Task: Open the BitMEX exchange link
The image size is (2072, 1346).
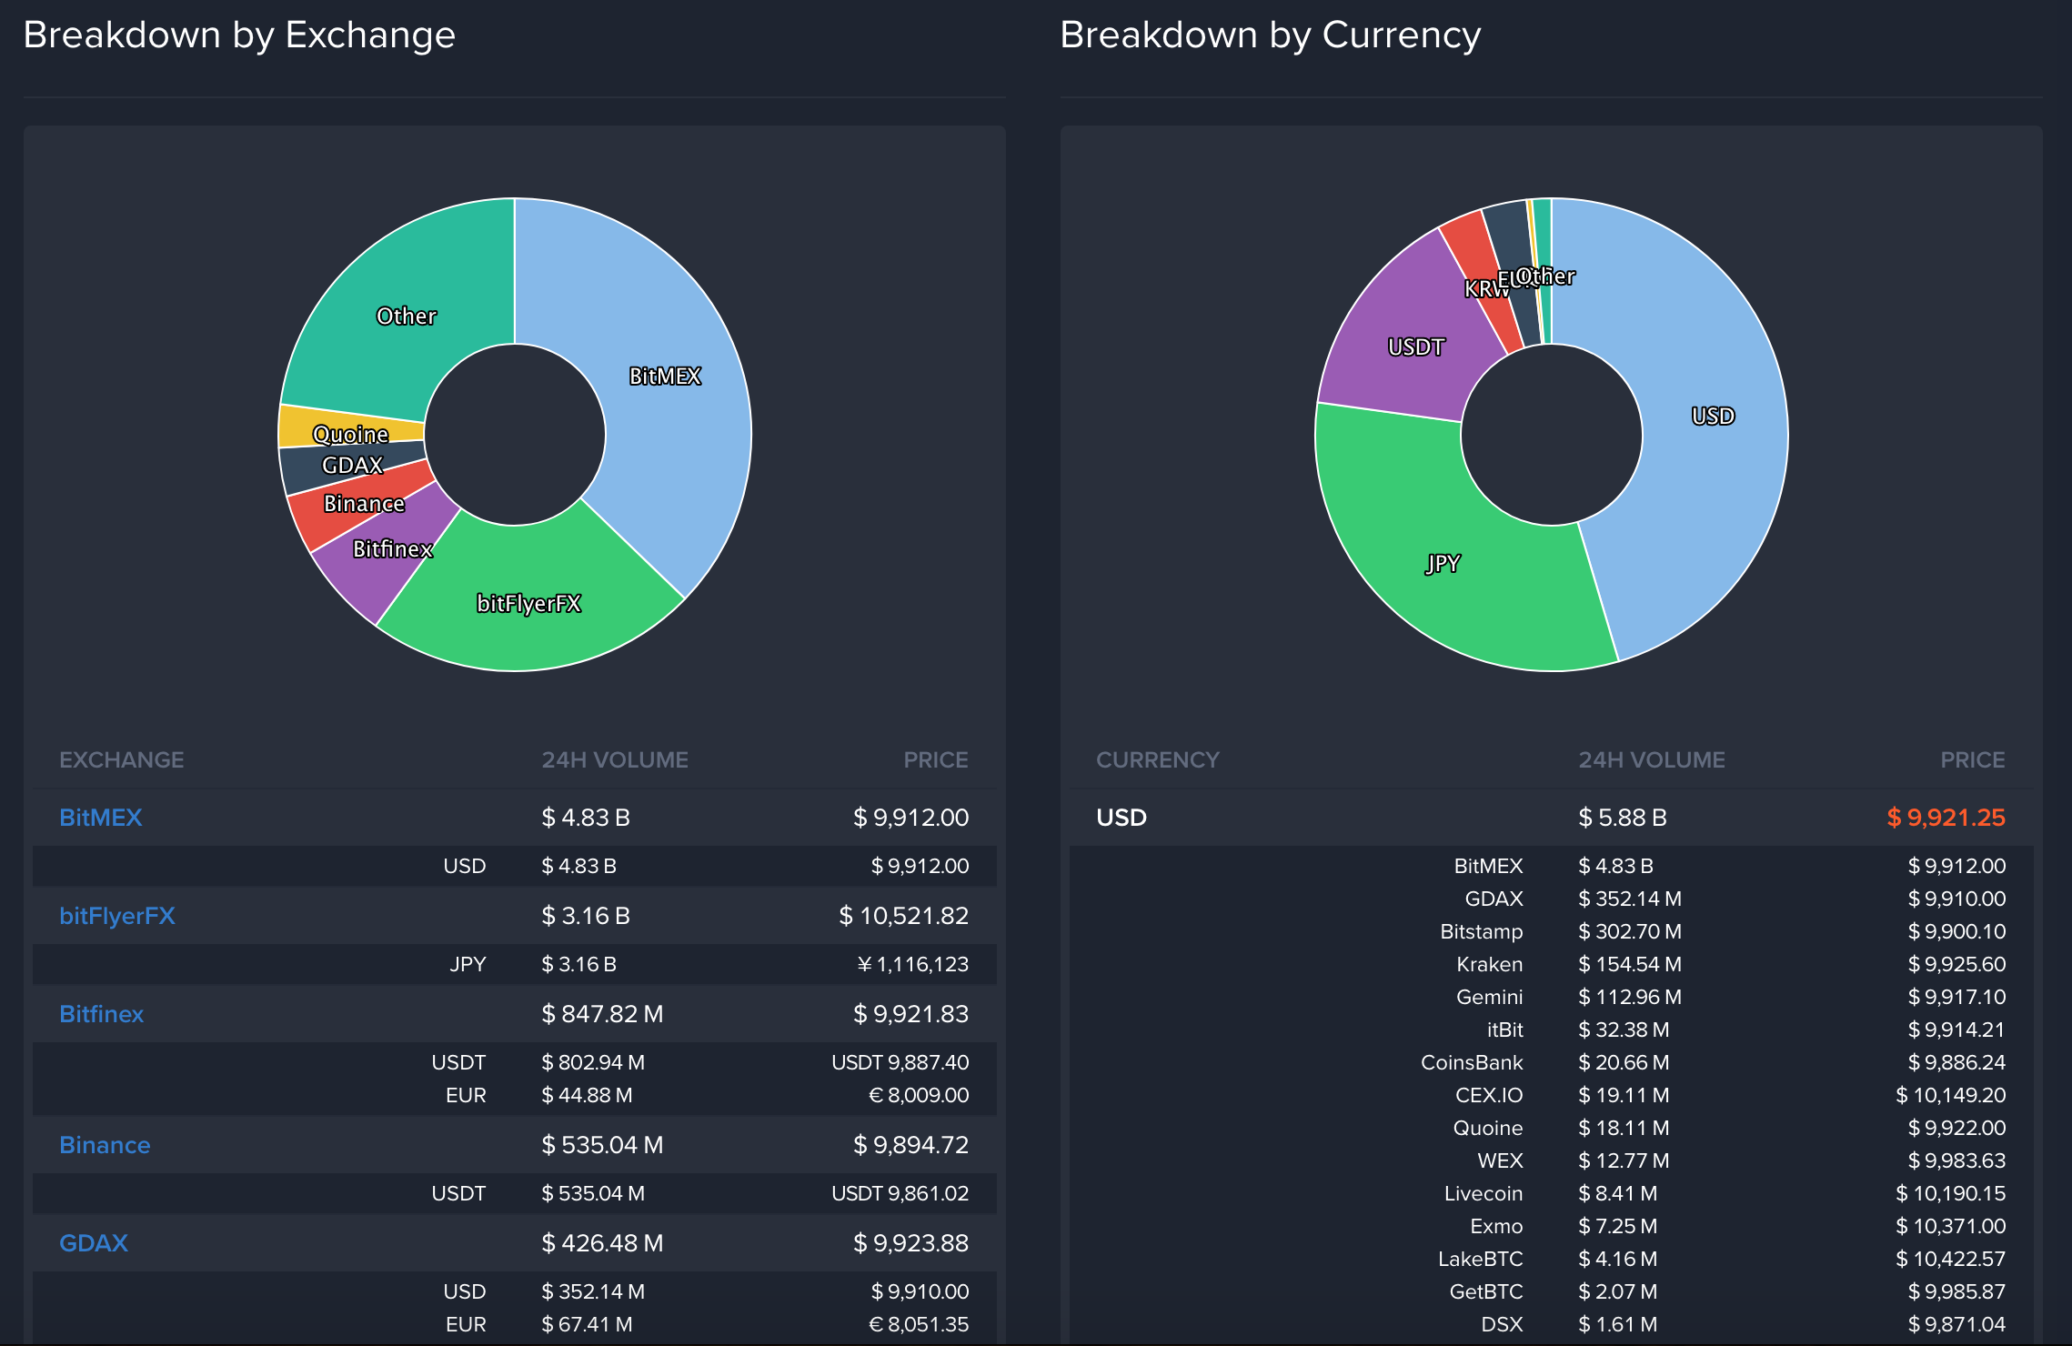Action: (100, 818)
